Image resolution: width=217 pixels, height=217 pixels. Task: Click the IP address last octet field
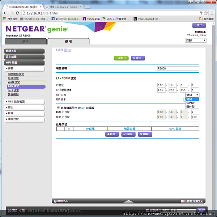195,85
